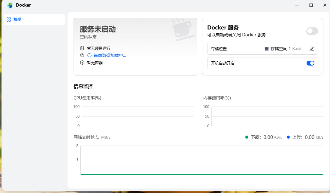Click the 可以启动或者关闭 Docker 服务 description

(237, 35)
